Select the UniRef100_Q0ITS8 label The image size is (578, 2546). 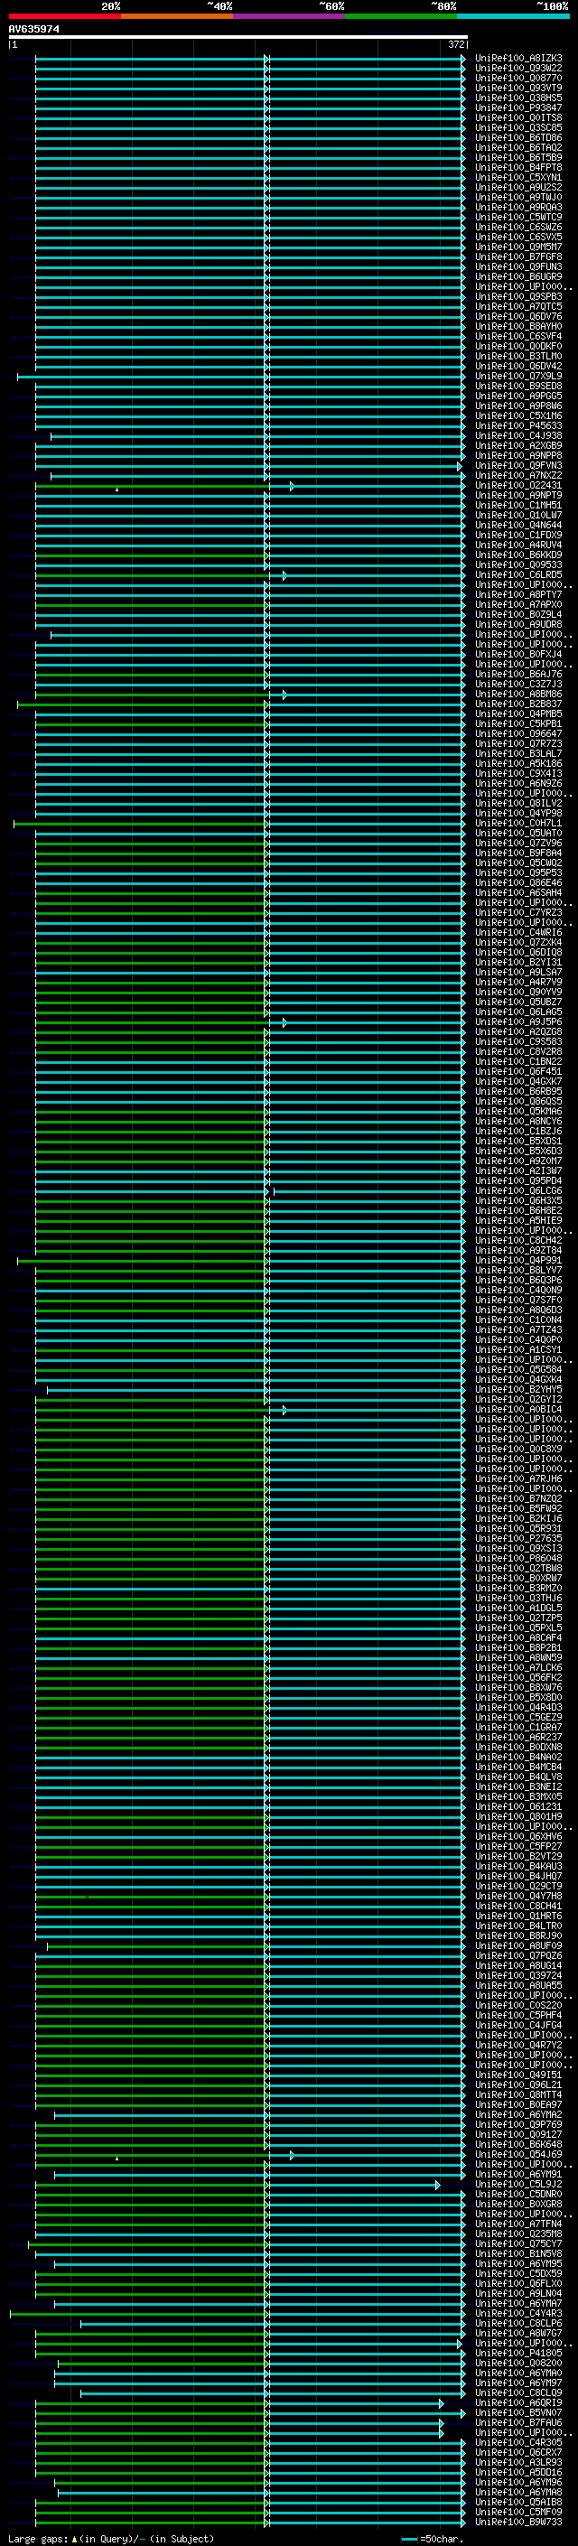[x=518, y=117]
